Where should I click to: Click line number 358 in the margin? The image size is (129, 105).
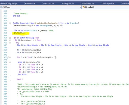point(5,23)
